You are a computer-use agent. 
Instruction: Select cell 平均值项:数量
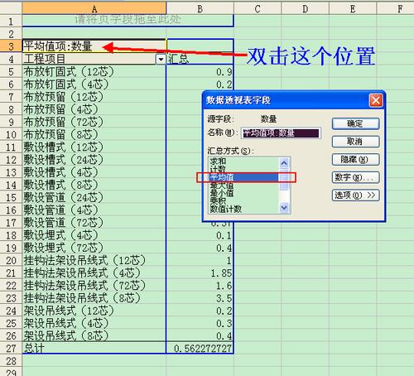point(94,46)
